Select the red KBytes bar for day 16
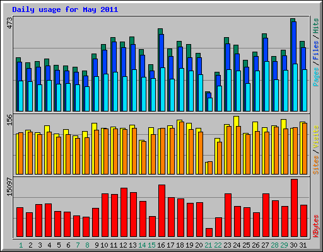This screenshot has width=323, height=252. click(161, 211)
